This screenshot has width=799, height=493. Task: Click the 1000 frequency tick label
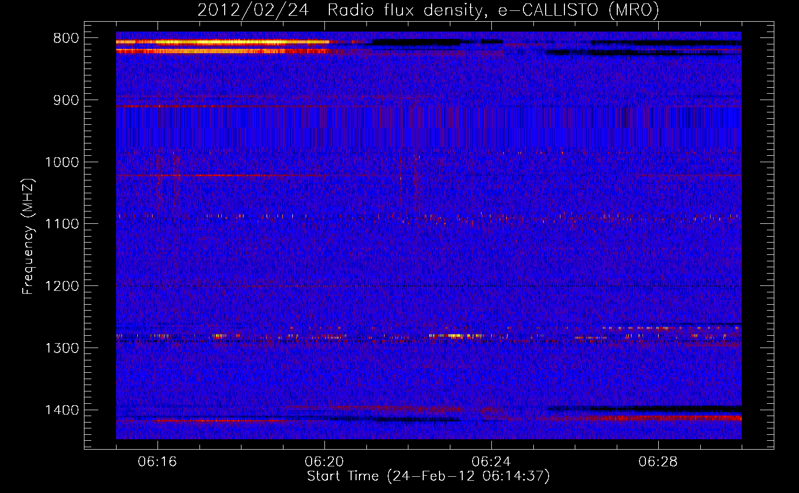coord(62,162)
